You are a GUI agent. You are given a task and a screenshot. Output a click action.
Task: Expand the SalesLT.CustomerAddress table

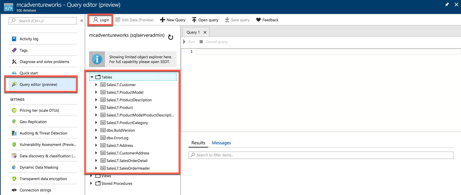pyautogui.click(x=96, y=153)
